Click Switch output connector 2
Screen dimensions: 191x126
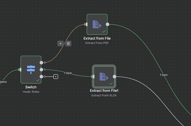(42, 77)
